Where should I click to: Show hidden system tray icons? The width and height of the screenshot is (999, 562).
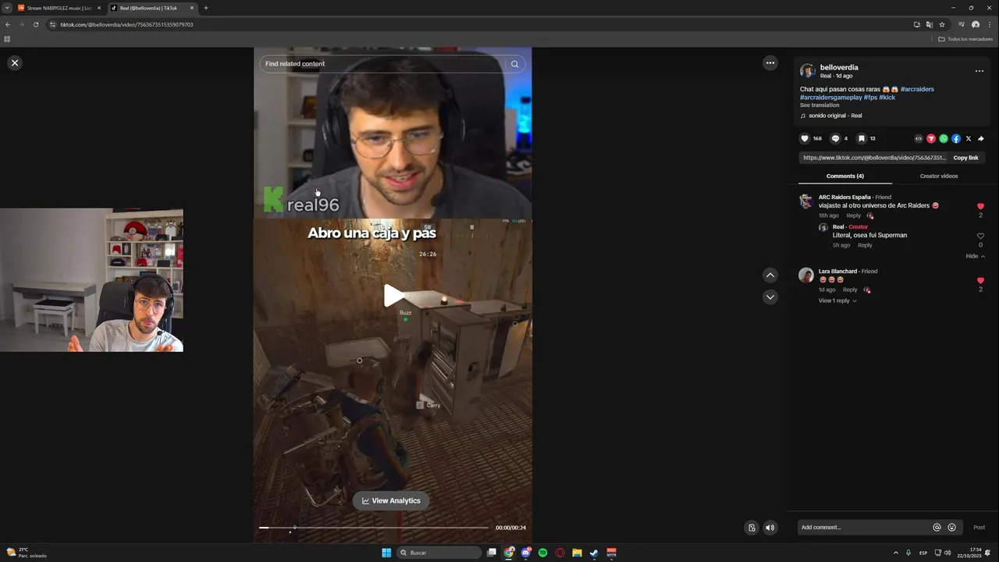[895, 553]
